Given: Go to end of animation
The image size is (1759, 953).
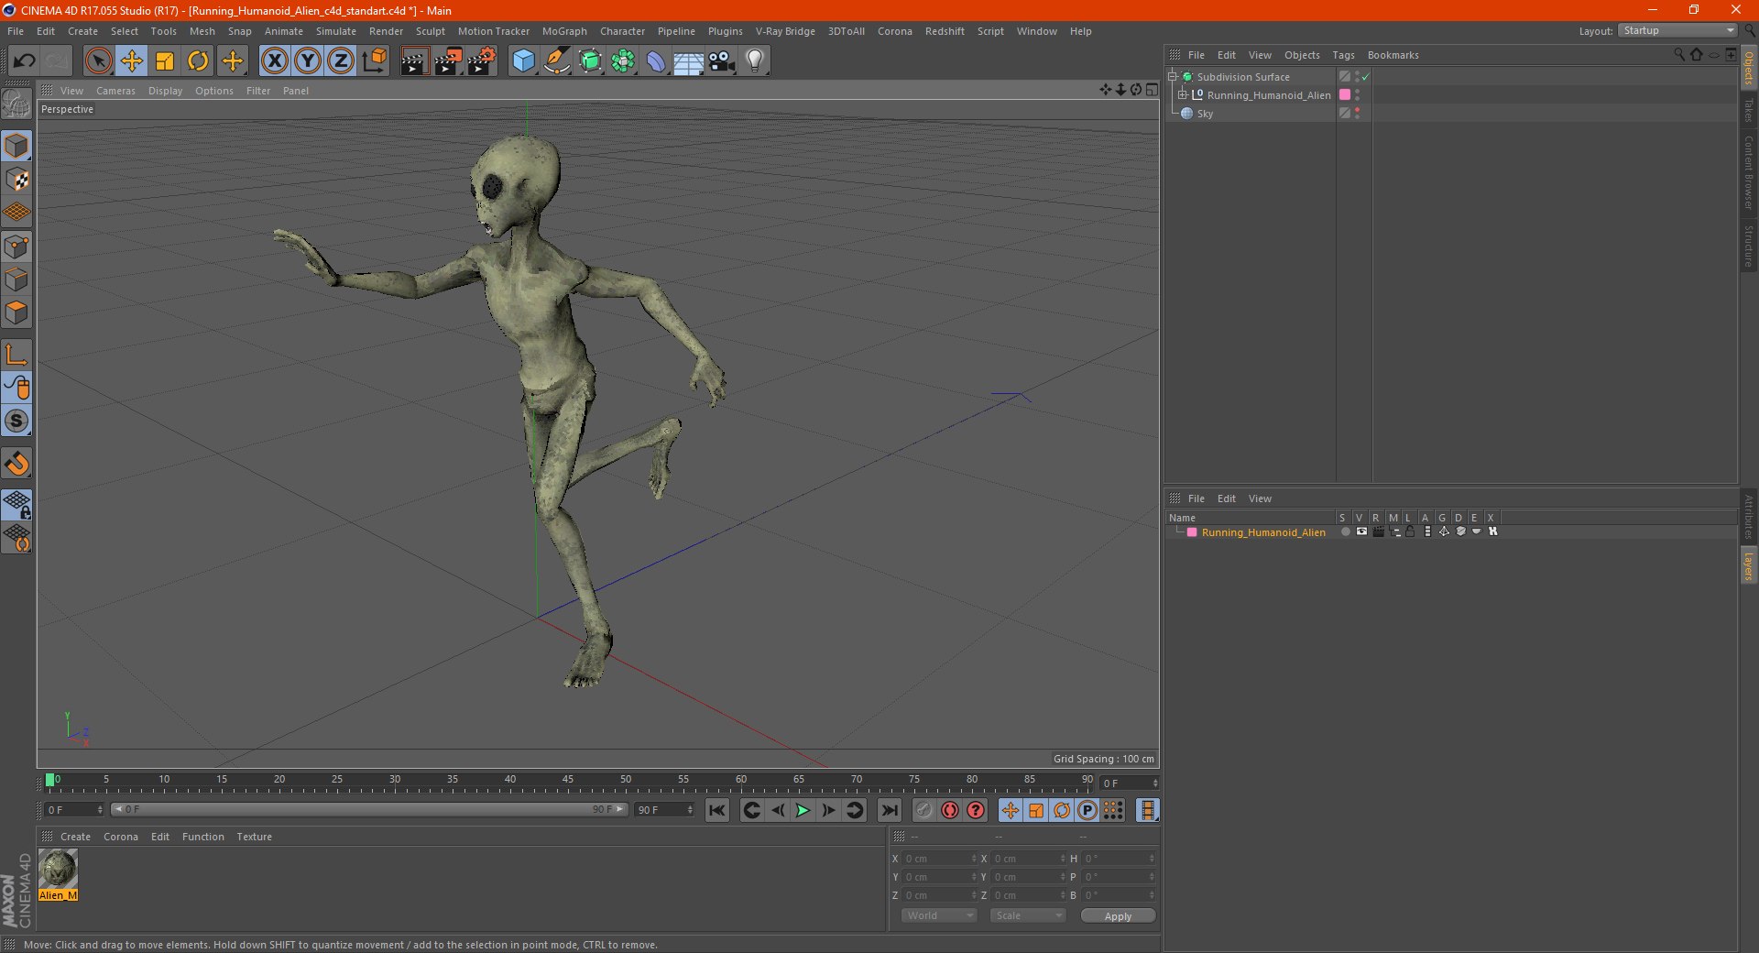Looking at the screenshot, I should coord(889,810).
